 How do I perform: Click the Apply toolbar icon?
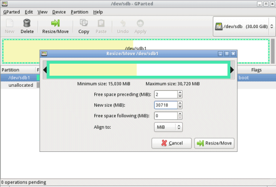[141, 23]
